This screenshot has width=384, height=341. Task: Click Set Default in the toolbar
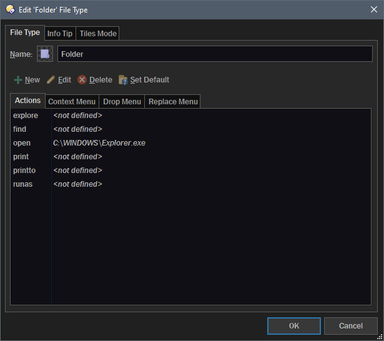point(144,80)
